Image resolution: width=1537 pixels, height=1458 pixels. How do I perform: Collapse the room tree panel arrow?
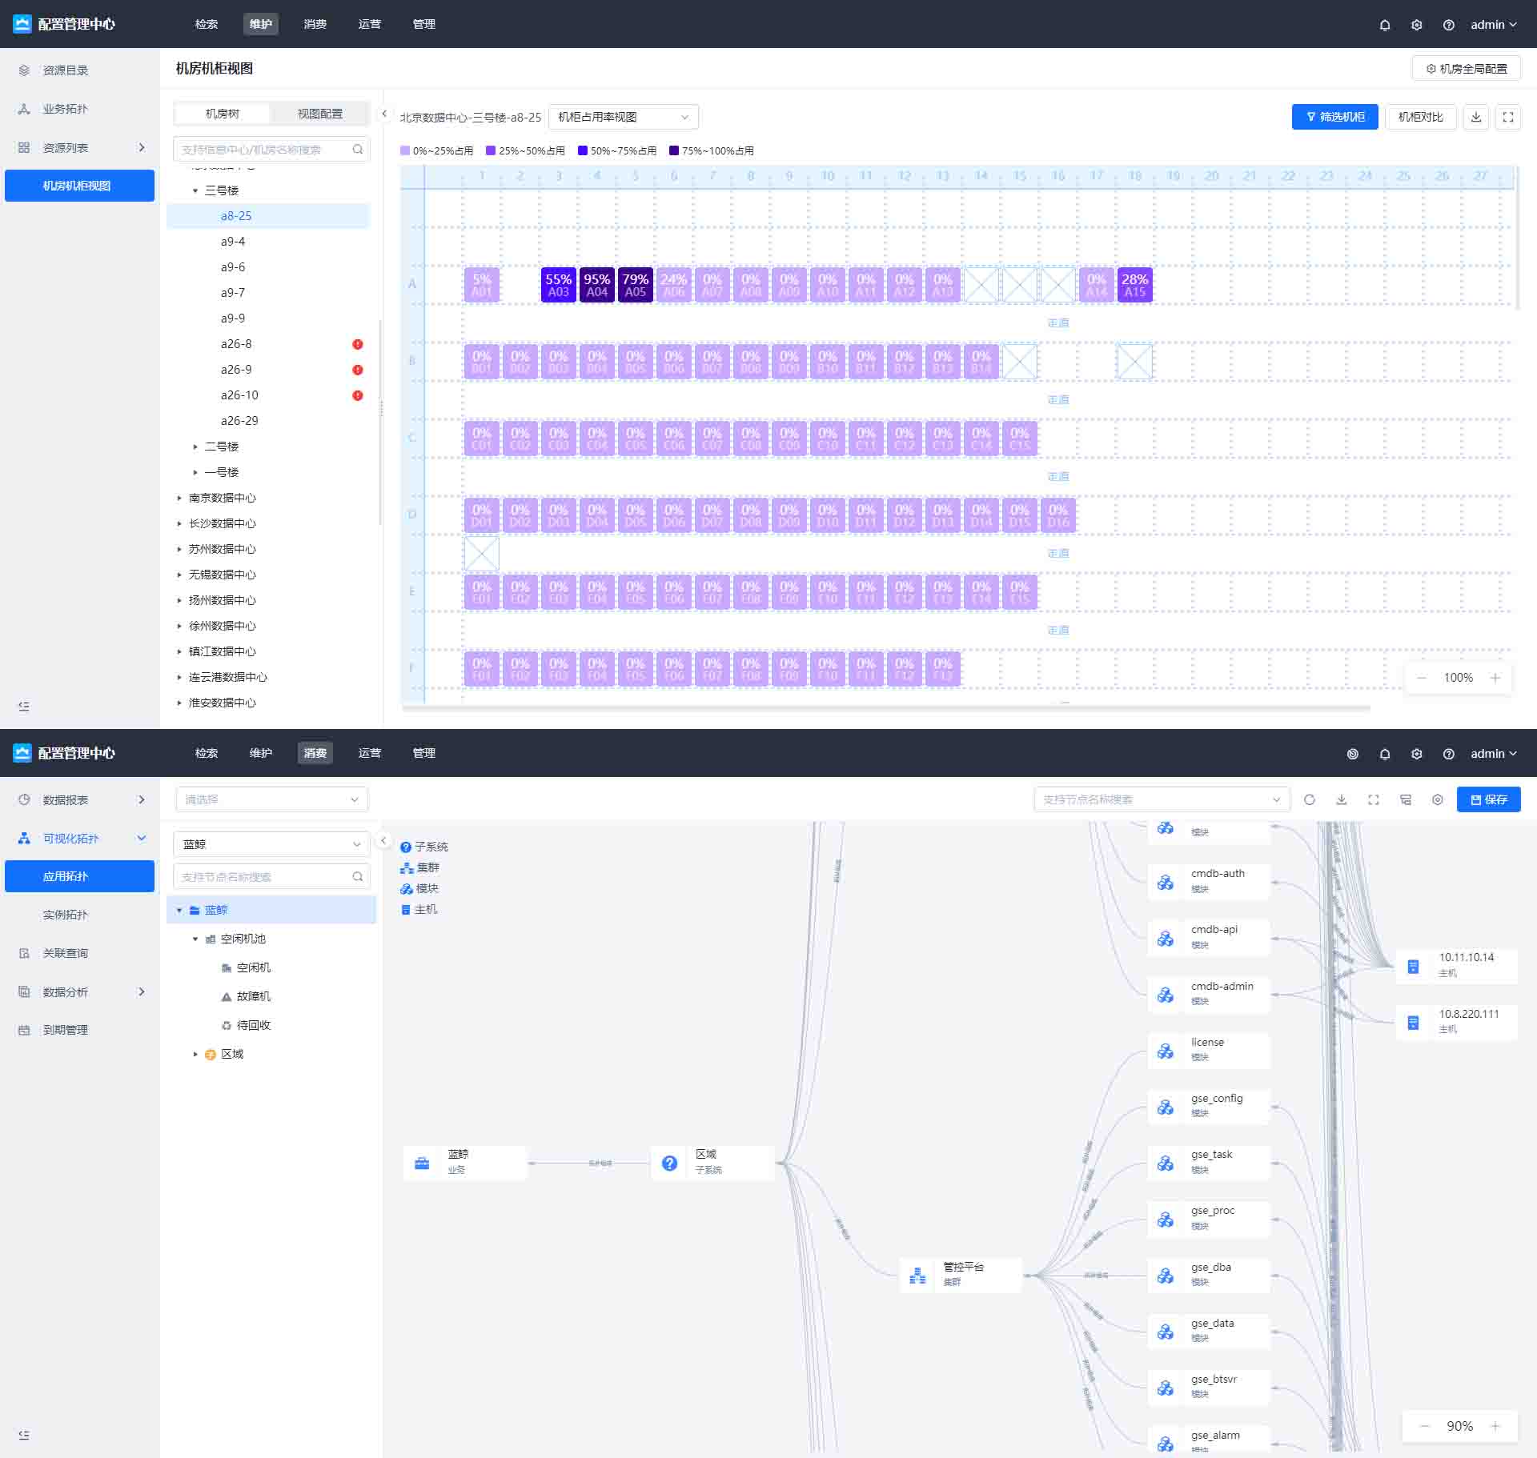(384, 114)
